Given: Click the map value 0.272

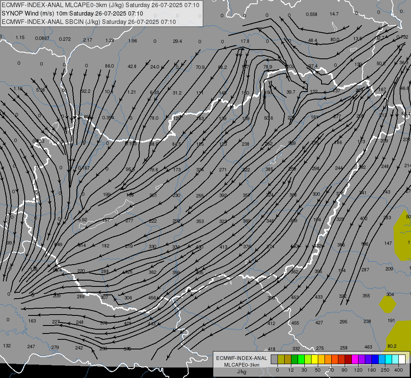Looking at the screenshot, I should coord(65,39).
